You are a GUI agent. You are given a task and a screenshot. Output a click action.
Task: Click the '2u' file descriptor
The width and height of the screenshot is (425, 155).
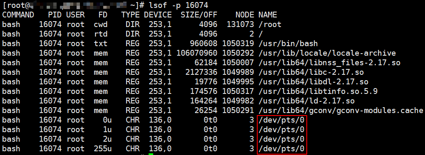coord(108,139)
